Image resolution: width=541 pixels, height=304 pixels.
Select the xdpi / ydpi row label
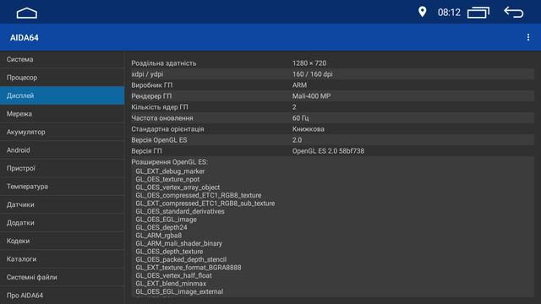[x=147, y=74]
